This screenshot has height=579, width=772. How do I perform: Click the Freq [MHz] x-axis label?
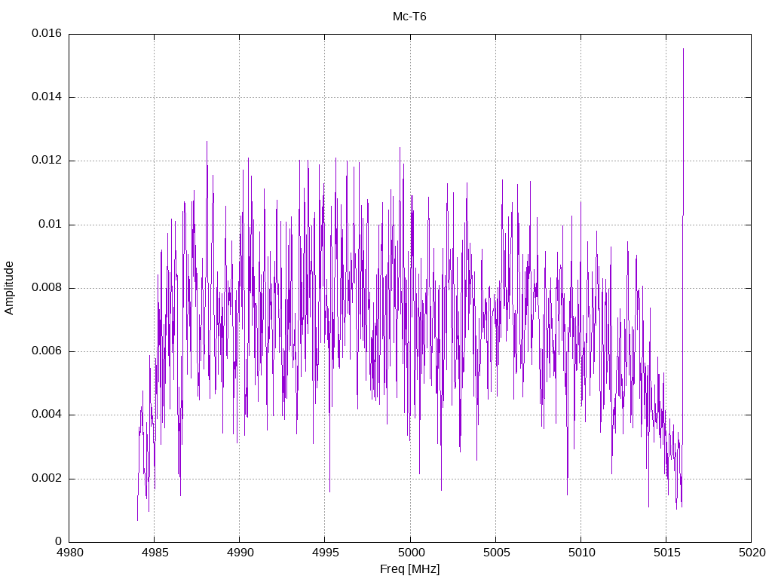tap(409, 569)
